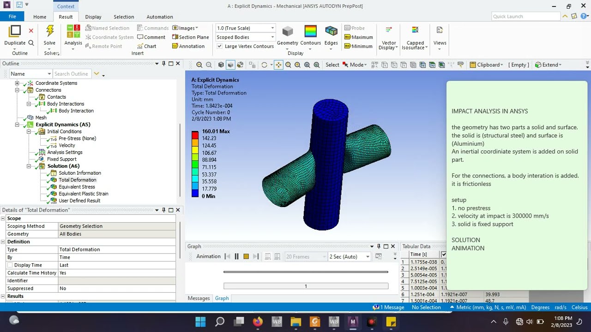Screen dimensions: 591x332
Task: Click the Minimum probe button
Action: click(x=358, y=46)
